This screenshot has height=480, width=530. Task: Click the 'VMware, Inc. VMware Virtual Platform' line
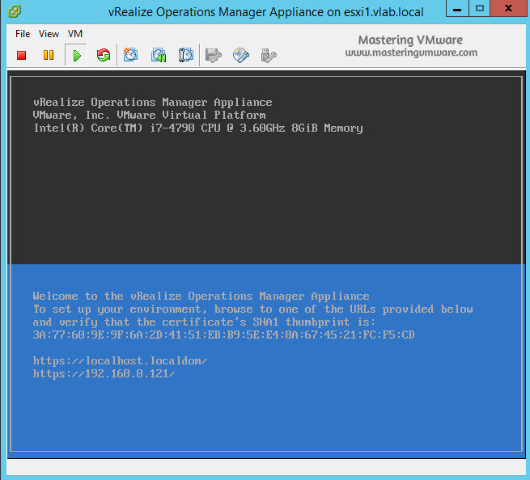click(x=150, y=115)
